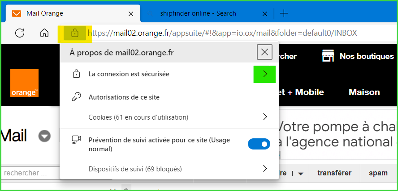Expand Dispositifs de suivi blocked chevron
Viewport: 398px width, 191px height.
point(264,169)
